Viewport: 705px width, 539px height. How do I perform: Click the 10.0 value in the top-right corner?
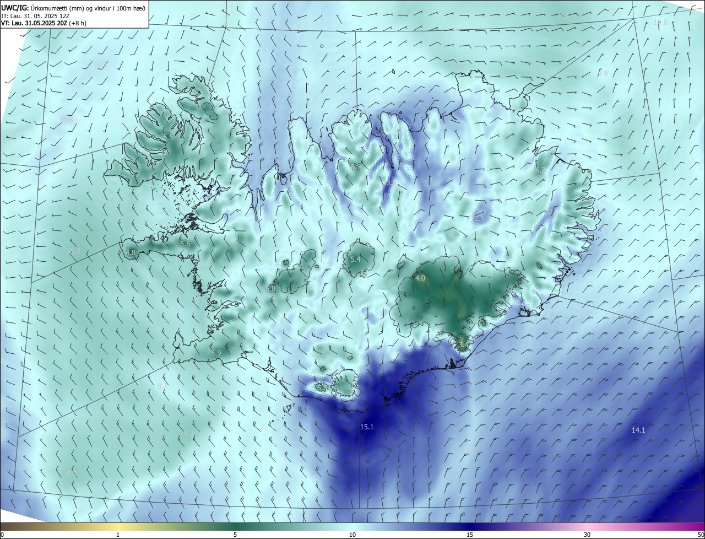pos(660,22)
